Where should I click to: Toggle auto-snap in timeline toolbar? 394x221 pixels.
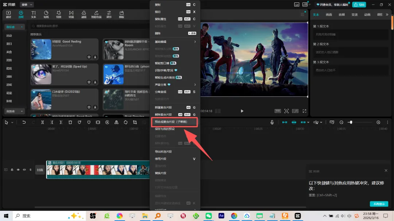294,122
